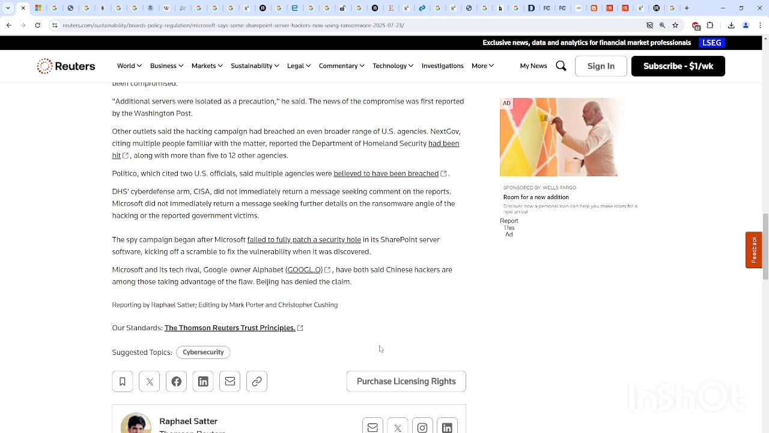This screenshot has height=433, width=769.
Task: Open Raphael Satter's Instagram profile
Action: coord(422,427)
